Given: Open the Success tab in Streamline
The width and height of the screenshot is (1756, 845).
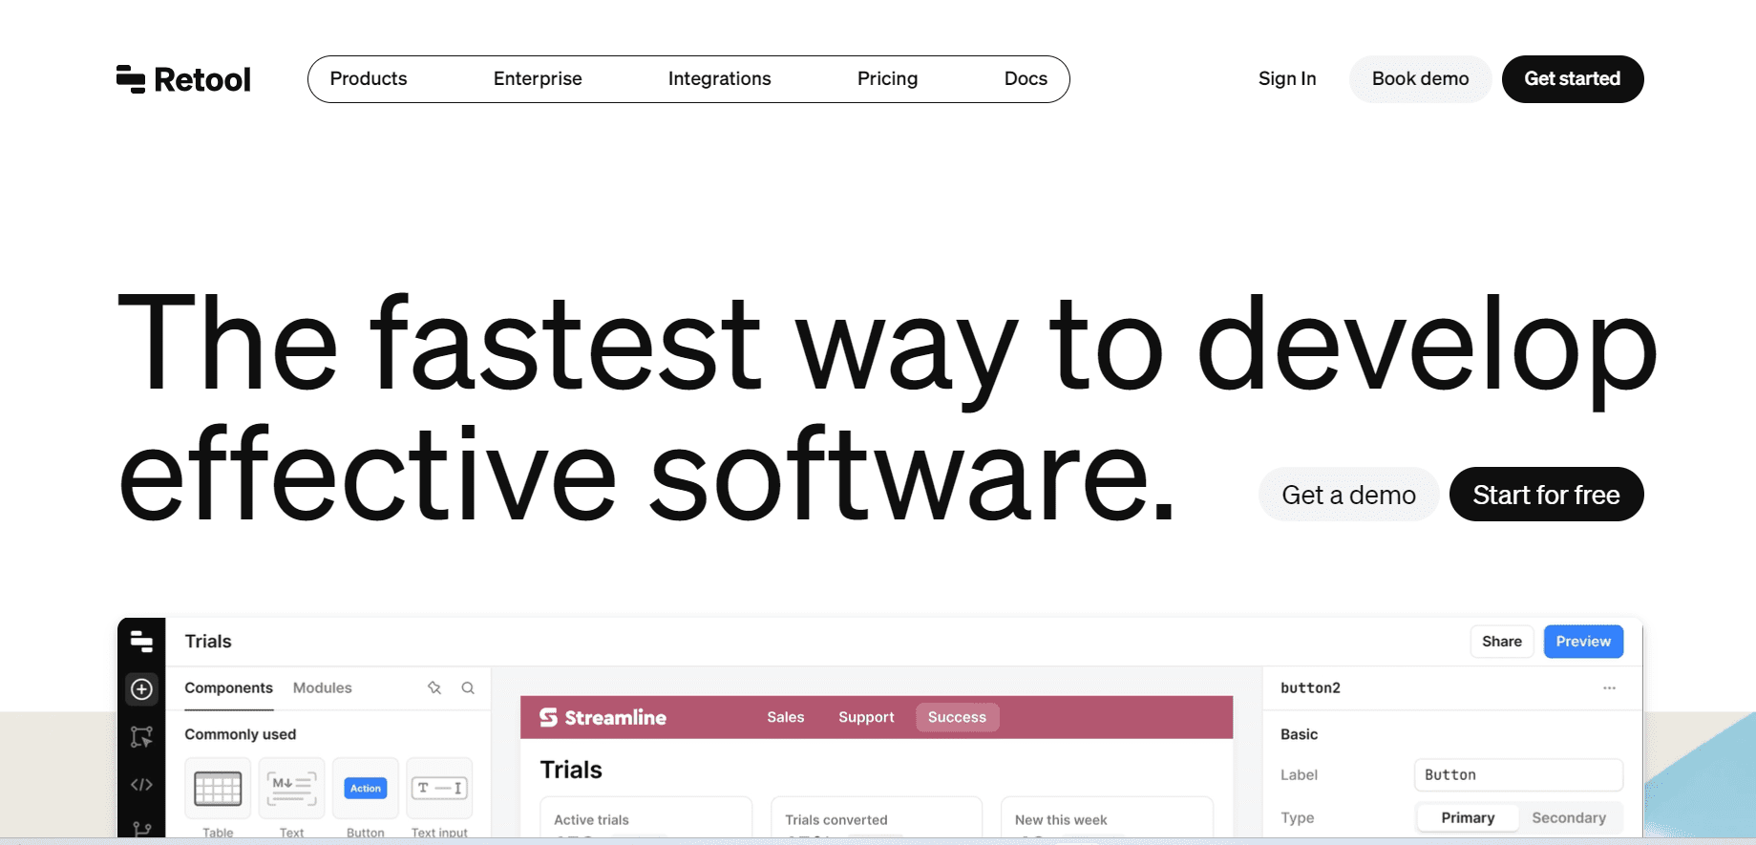Looking at the screenshot, I should [x=957, y=717].
